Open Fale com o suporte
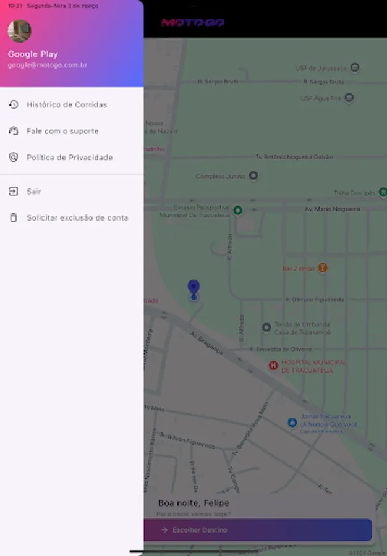The width and height of the screenshot is (387, 556). click(72, 131)
